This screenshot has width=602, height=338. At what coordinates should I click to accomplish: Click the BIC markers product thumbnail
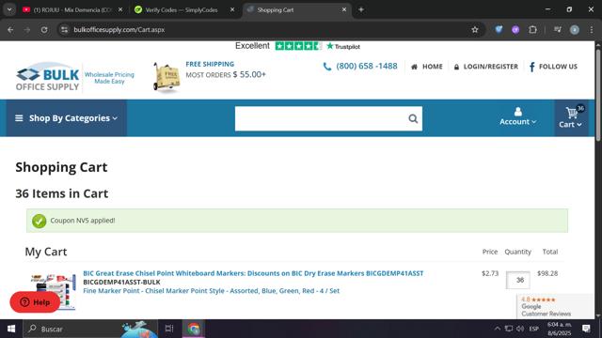tap(54, 291)
